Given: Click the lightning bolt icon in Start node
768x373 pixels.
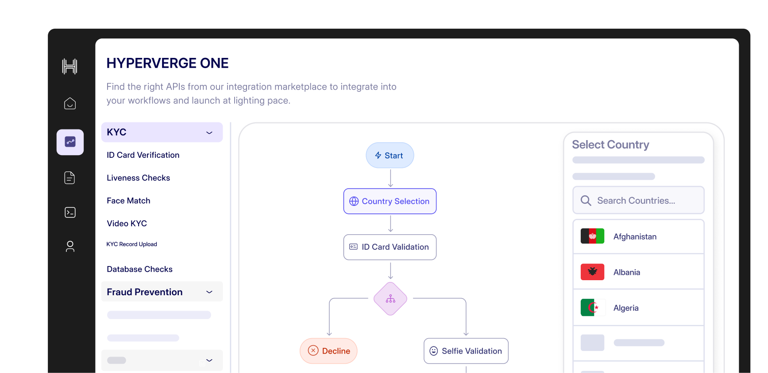Looking at the screenshot, I should click(x=378, y=156).
